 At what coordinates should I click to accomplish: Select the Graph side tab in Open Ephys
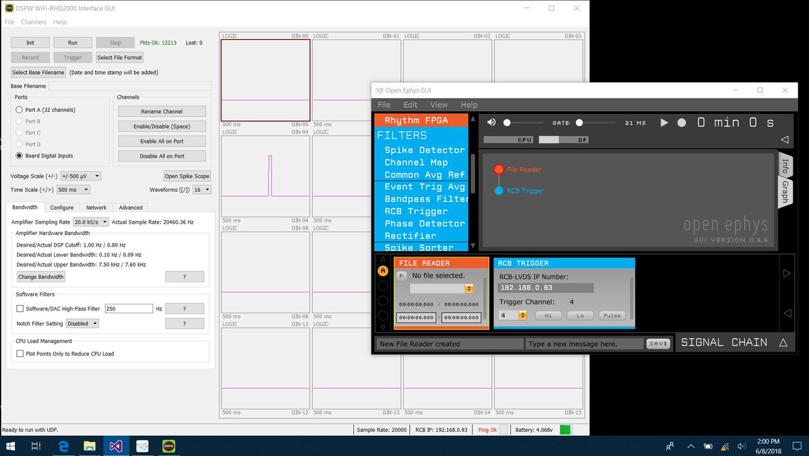pyautogui.click(x=785, y=192)
